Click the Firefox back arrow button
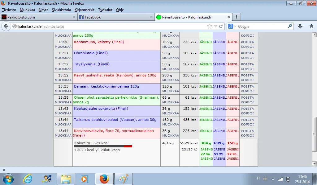This screenshot has height=185, width=317. coord(6,27)
